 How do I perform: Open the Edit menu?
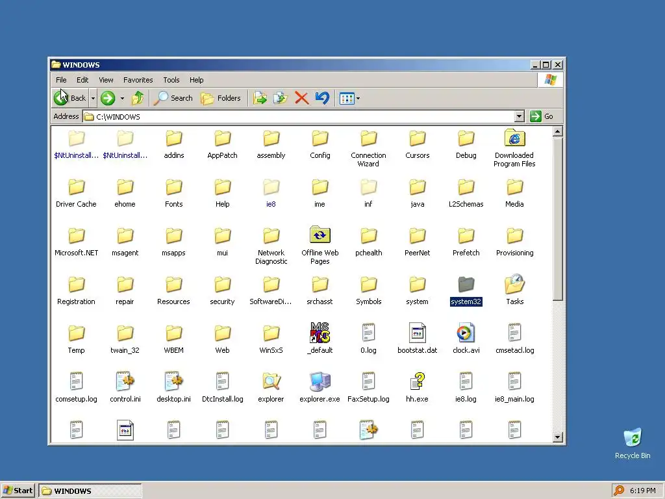82,80
